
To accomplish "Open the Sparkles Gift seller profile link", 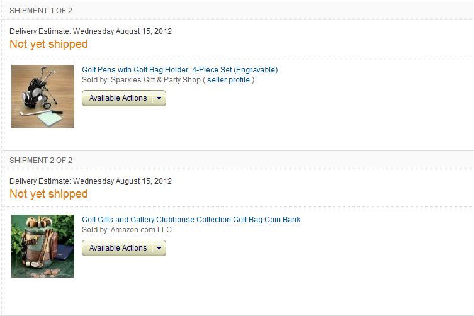I will coord(229,80).
